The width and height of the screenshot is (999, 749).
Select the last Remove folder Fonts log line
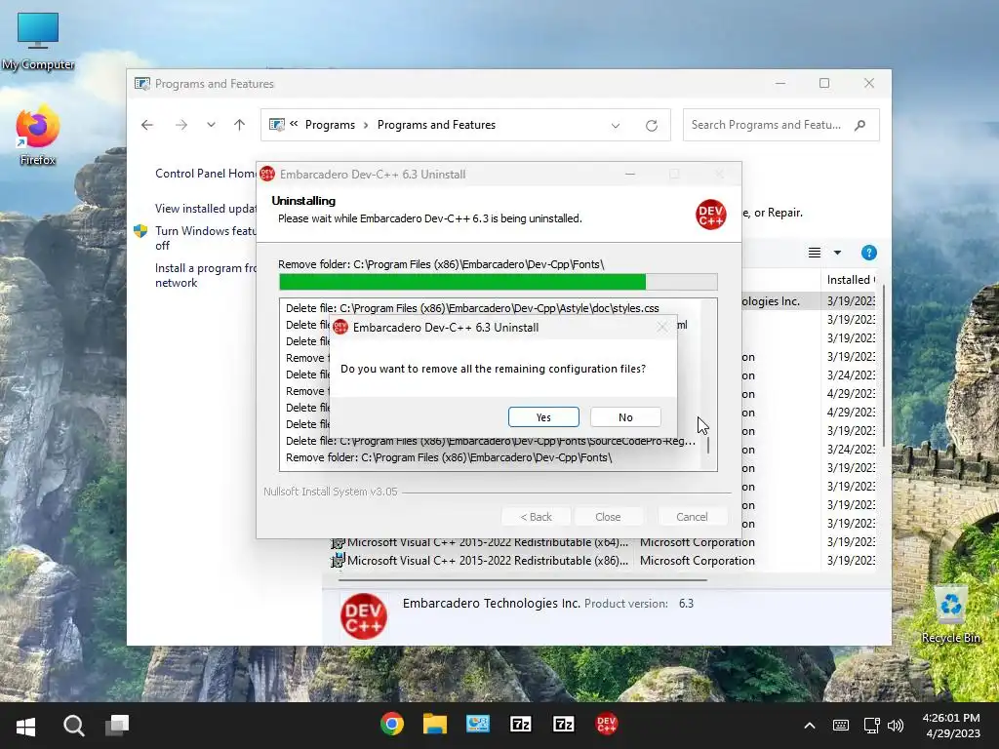449,457
